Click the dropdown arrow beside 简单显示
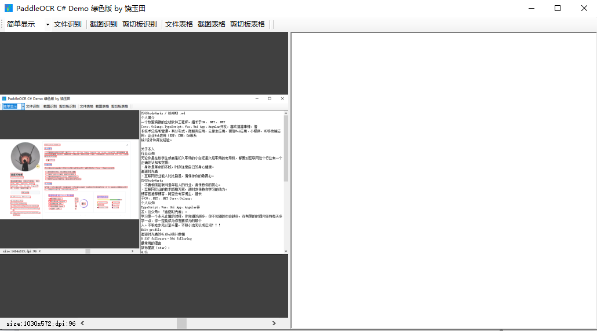Image resolution: width=597 pixels, height=331 pixels. 48,24
